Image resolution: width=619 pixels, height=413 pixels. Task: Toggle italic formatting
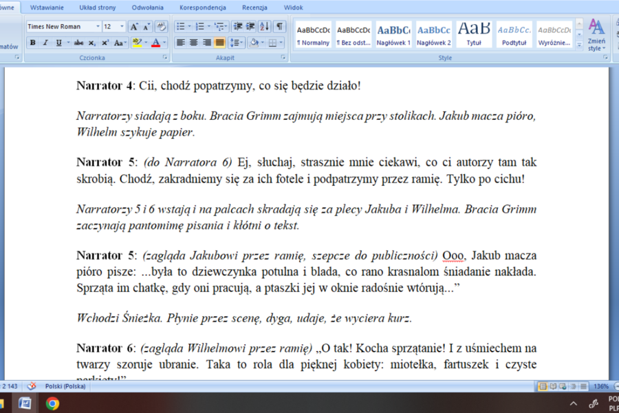(45, 43)
